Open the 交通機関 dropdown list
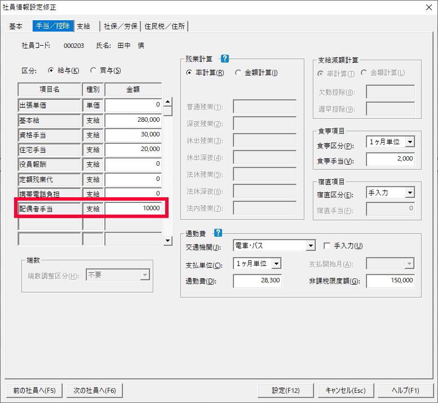The width and height of the screenshot is (438, 403). pos(310,246)
